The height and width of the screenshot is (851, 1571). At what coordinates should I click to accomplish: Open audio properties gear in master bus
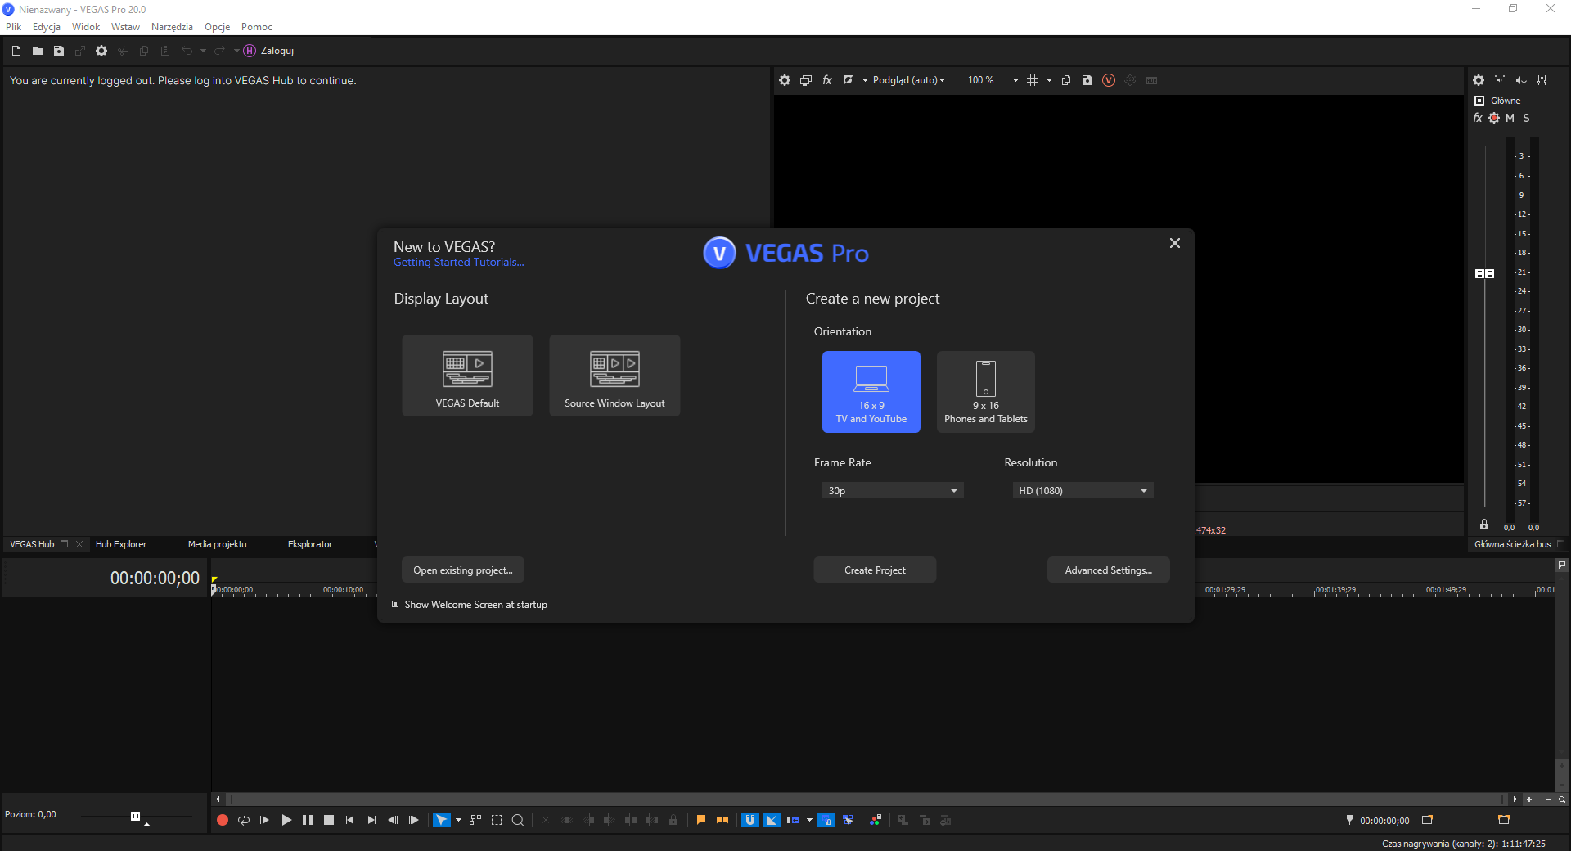tap(1479, 80)
